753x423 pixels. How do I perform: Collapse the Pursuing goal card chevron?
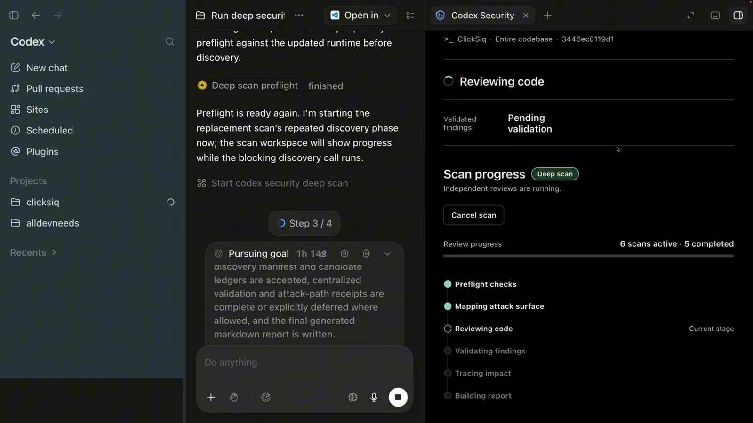[x=387, y=254]
